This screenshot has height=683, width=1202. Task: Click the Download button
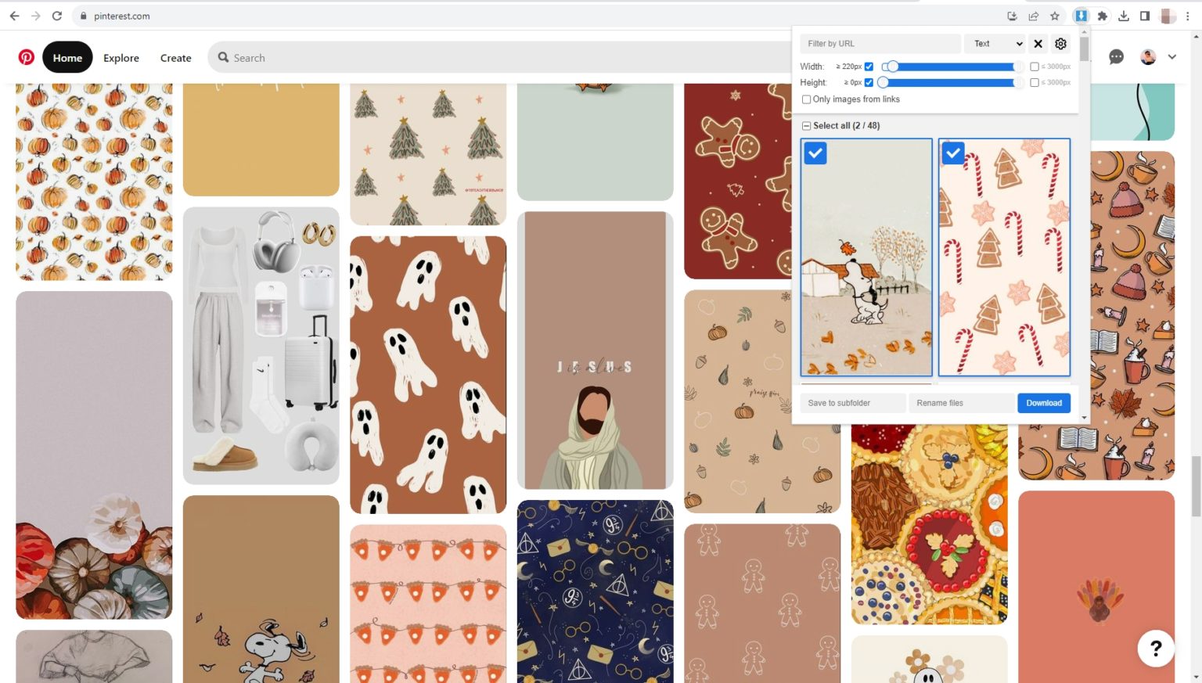1044,402
